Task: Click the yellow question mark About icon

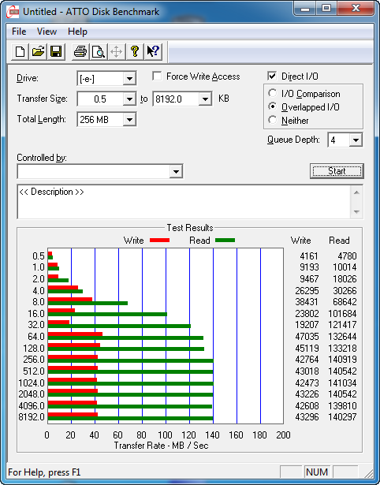Action: [135, 51]
